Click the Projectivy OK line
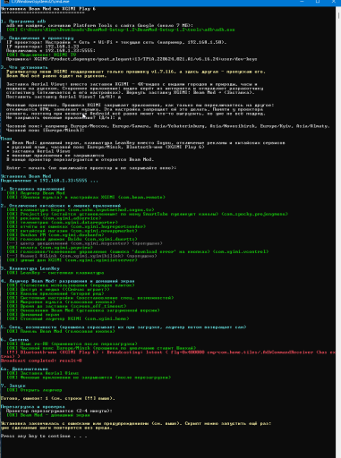 pyautogui.click(x=147, y=214)
